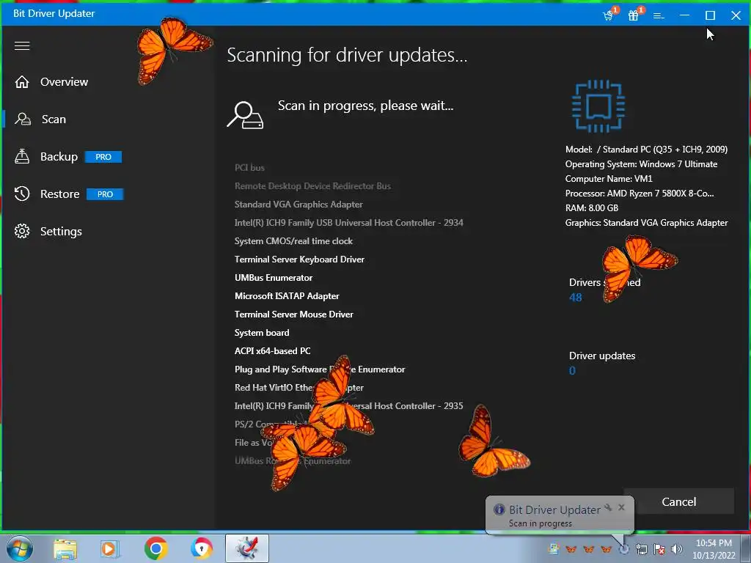The width and height of the screenshot is (751, 563).
Task: Click 'Computer Name: VM1' line
Action: [608, 179]
